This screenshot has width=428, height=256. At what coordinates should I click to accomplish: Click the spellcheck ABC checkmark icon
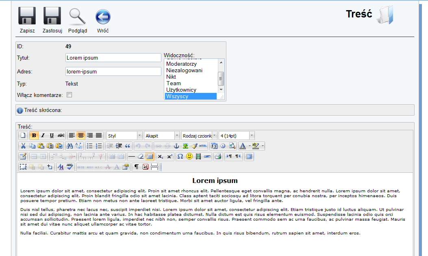pos(70,167)
